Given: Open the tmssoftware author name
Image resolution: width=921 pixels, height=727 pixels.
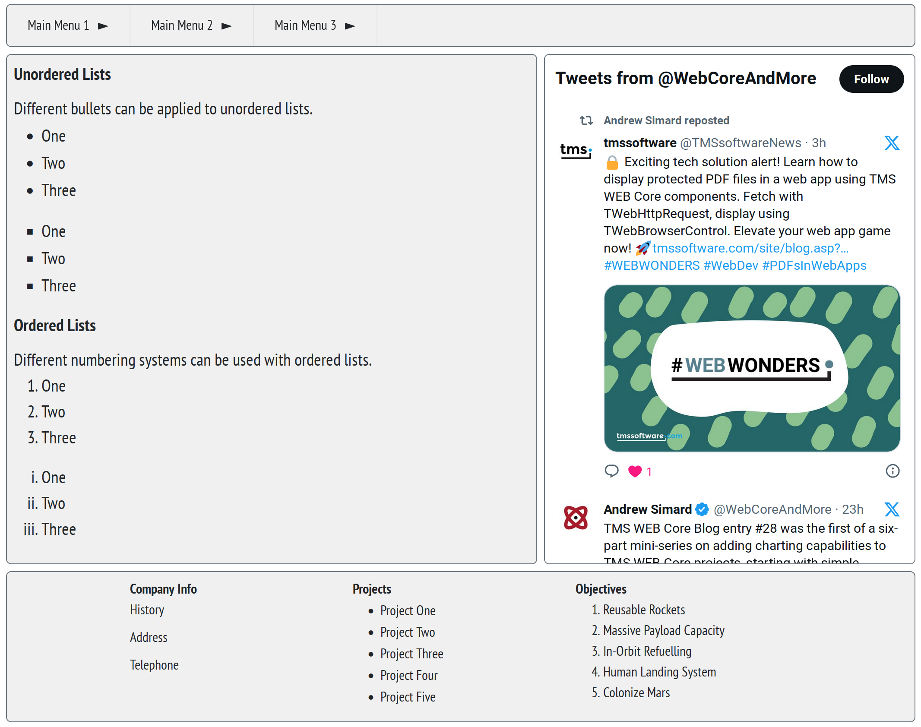Looking at the screenshot, I should point(640,143).
